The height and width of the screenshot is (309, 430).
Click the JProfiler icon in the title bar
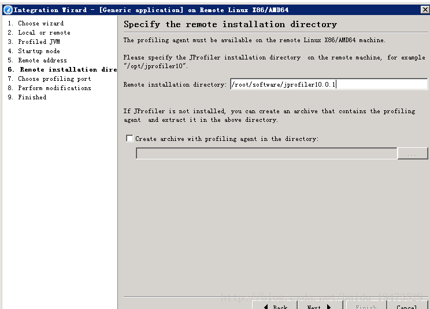[8, 10]
